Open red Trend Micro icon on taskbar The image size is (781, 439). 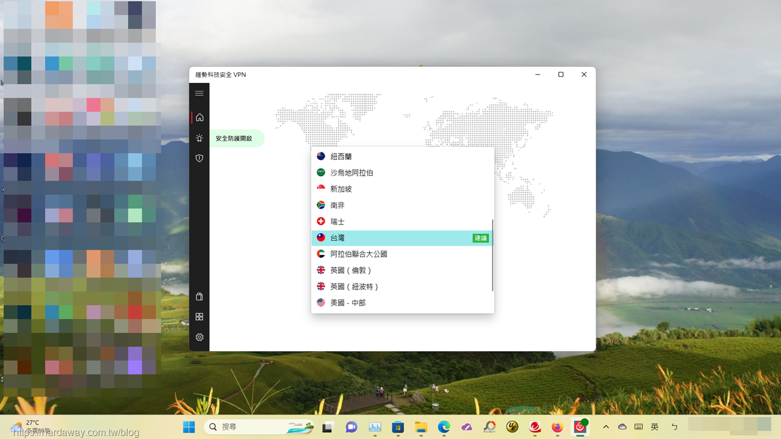pyautogui.click(x=535, y=427)
